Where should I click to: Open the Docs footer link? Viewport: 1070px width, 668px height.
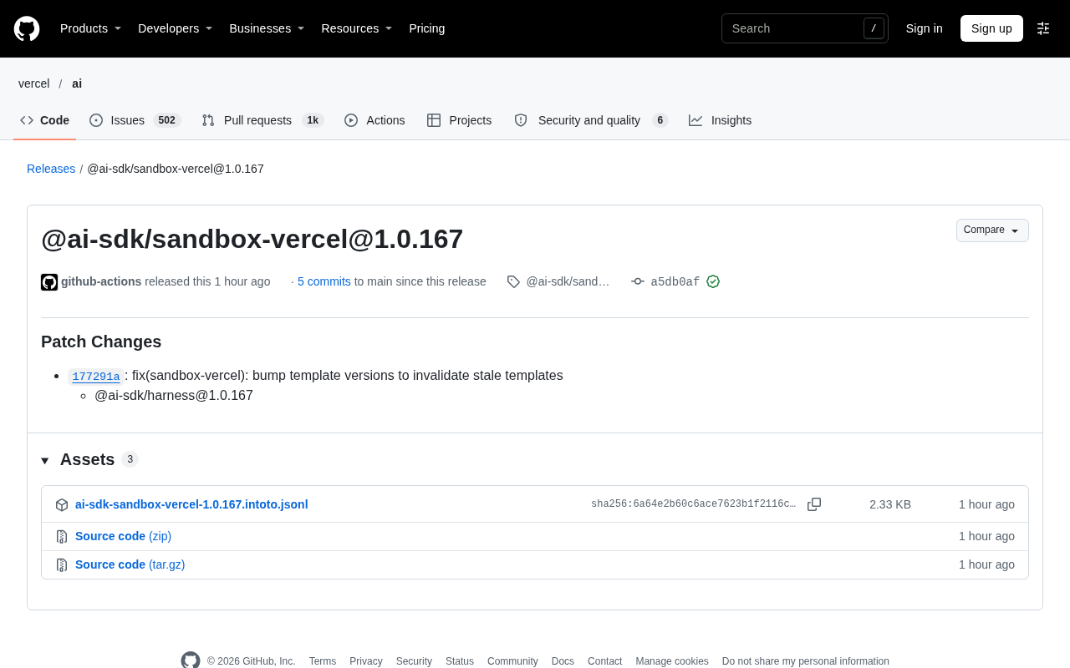(563, 661)
